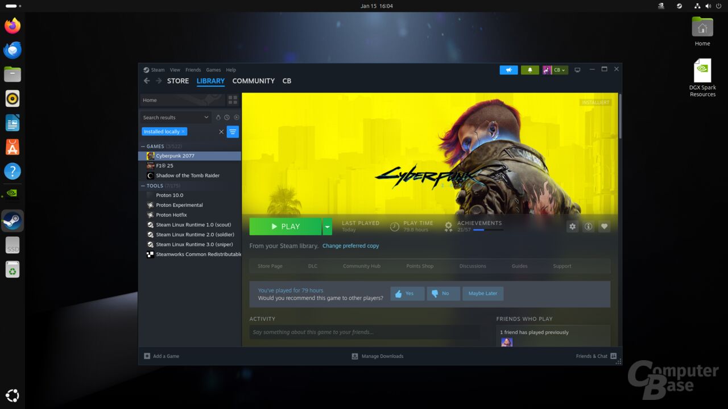
Task: Open the Support link
Action: (x=562, y=266)
